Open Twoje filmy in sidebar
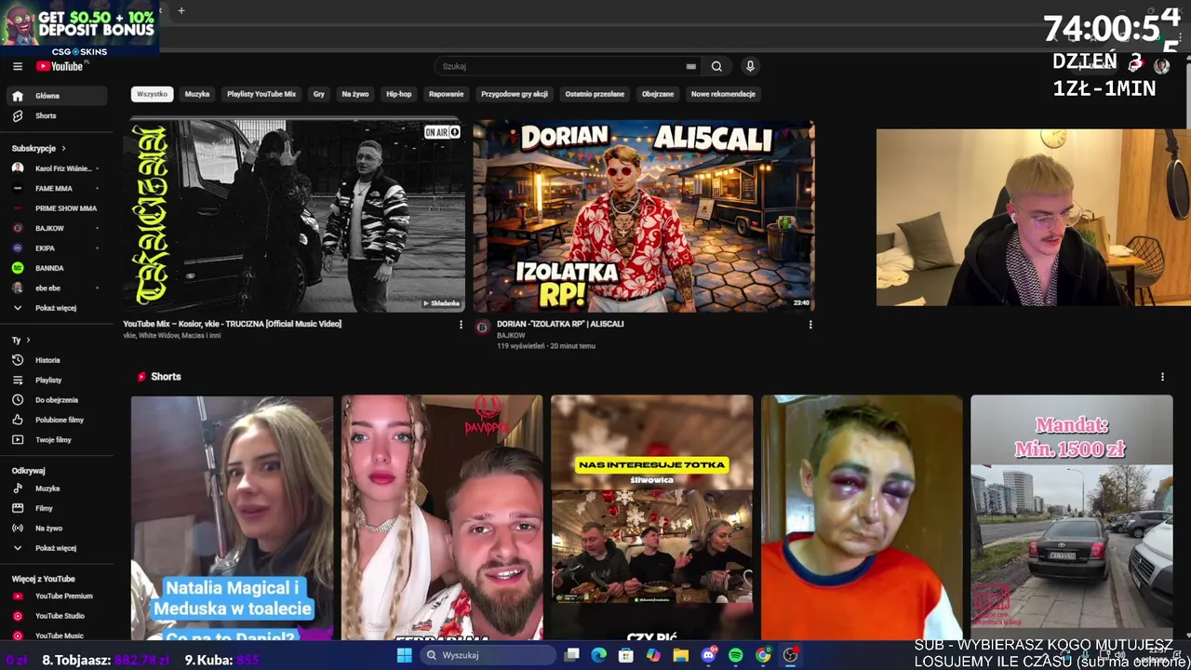 (58, 439)
